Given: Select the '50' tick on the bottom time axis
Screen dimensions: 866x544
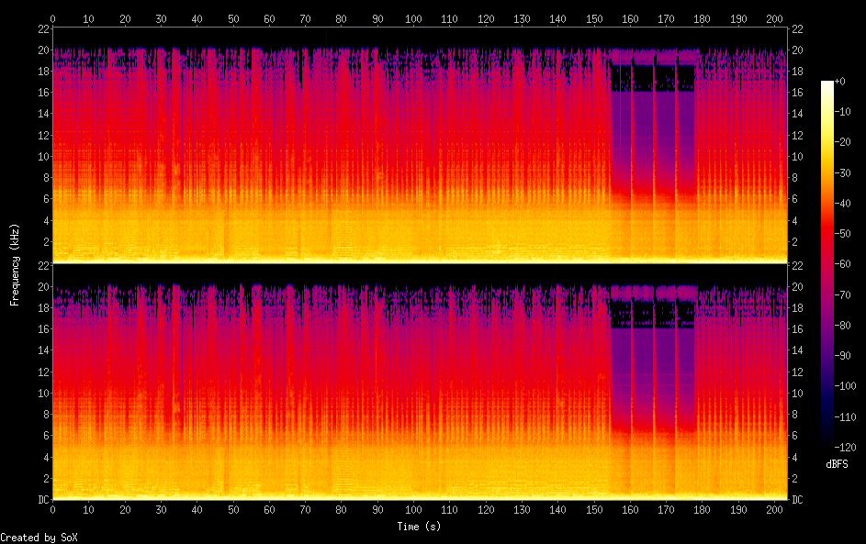Looking at the screenshot, I should click(232, 511).
